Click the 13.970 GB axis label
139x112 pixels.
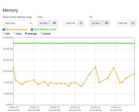tap(8, 71)
